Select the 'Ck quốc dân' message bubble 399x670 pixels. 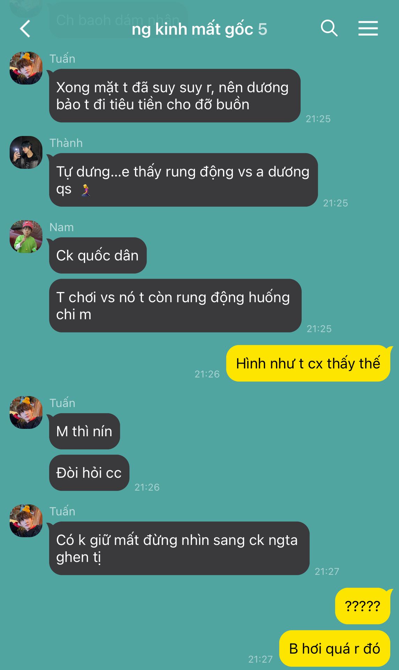[98, 255]
